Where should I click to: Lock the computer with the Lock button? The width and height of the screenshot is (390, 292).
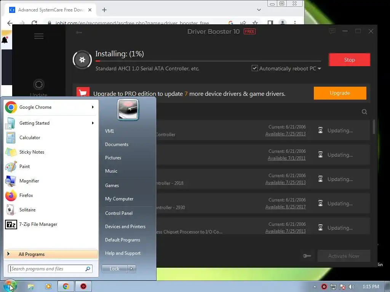114,269
